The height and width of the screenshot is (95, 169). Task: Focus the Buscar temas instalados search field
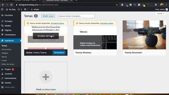click(76, 16)
